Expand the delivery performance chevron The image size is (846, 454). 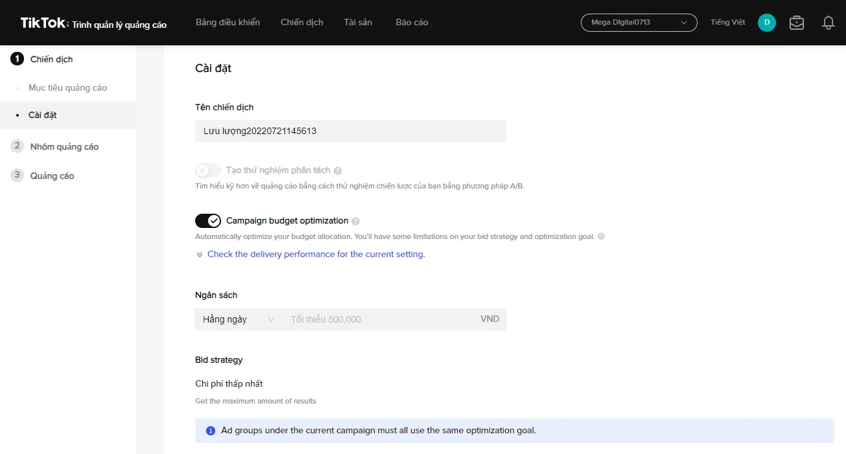(x=200, y=255)
